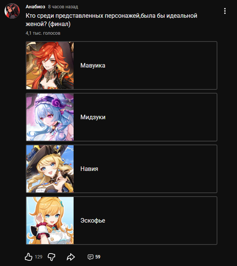Vote for the Навия poll option
This screenshot has width=237, height=266.
122,169
